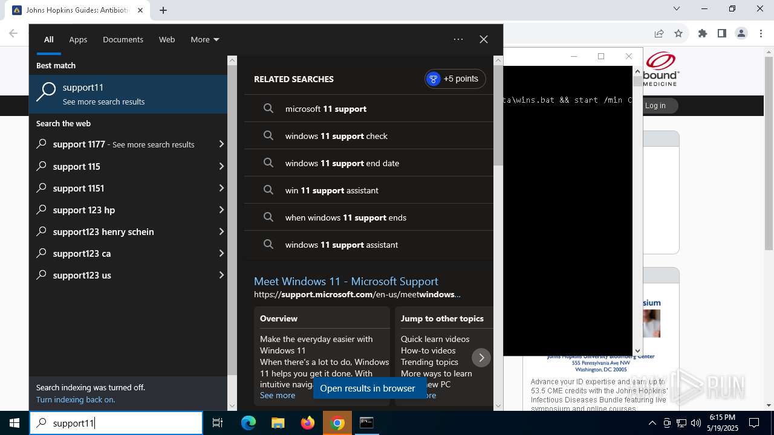Launch Firefox from the taskbar

coord(308,423)
